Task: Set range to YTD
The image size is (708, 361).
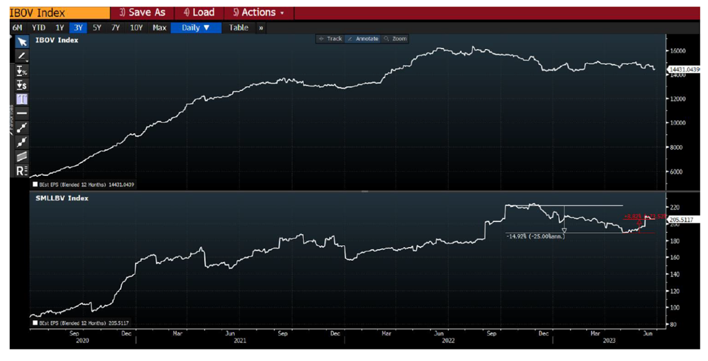Action: pos(38,27)
